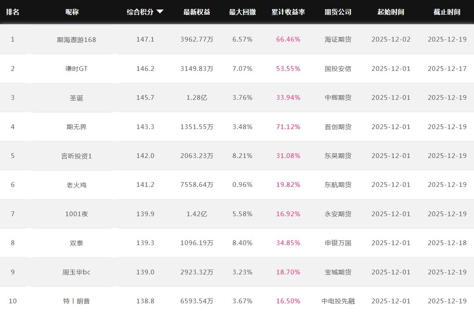Select the 排名 column header

(x=13, y=12)
